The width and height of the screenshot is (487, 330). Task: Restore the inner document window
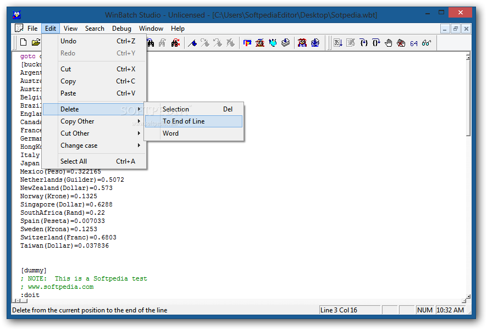pos(455,29)
